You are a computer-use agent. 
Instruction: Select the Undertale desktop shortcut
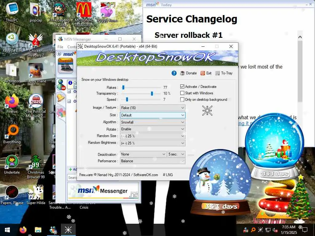click(x=12, y=164)
